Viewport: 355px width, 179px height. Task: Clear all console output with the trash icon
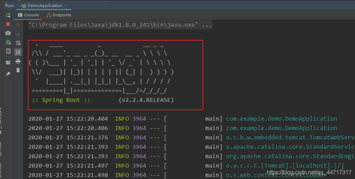(x=18, y=70)
